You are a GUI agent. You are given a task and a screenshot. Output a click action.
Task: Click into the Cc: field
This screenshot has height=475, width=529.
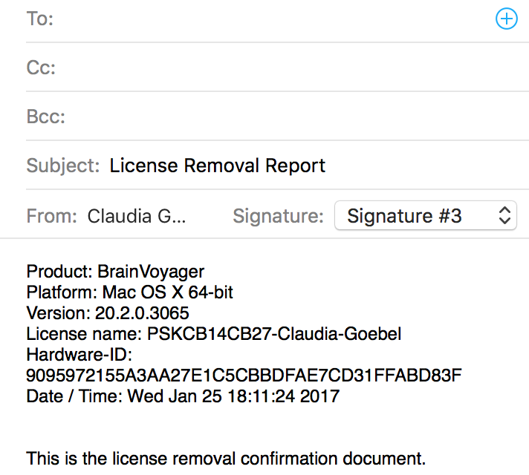291,68
